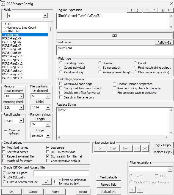The height and width of the screenshot is (195, 174).
Task: Click the ( ... ) group insert button
Action: pyautogui.click(x=135, y=10)
